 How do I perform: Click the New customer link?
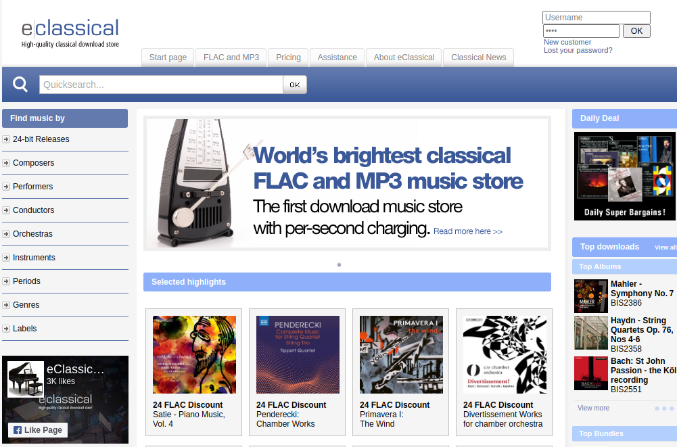coord(567,42)
